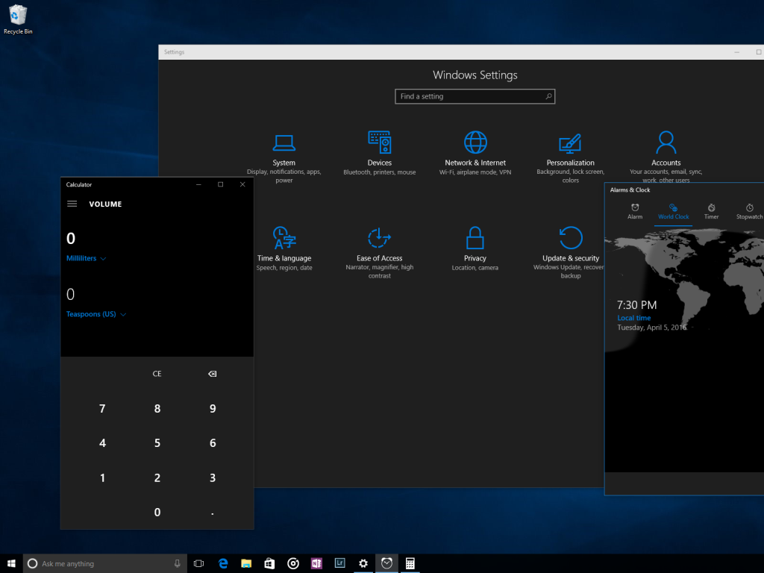Tap digit 9 on Calculator keypad
764x573 pixels.
coord(213,408)
